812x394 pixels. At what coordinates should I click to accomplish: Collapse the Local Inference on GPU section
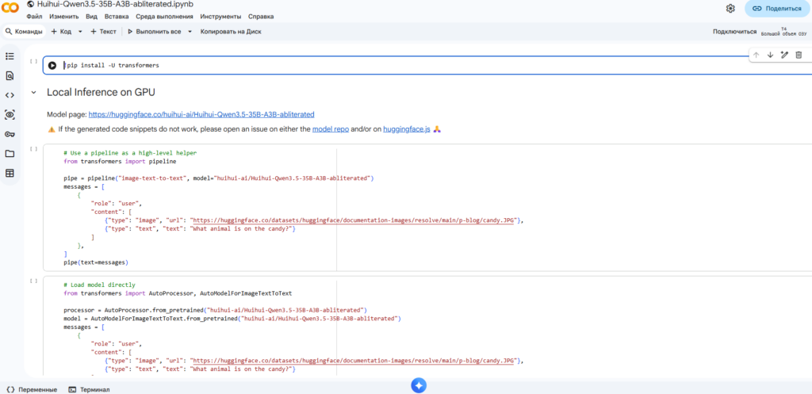33,93
